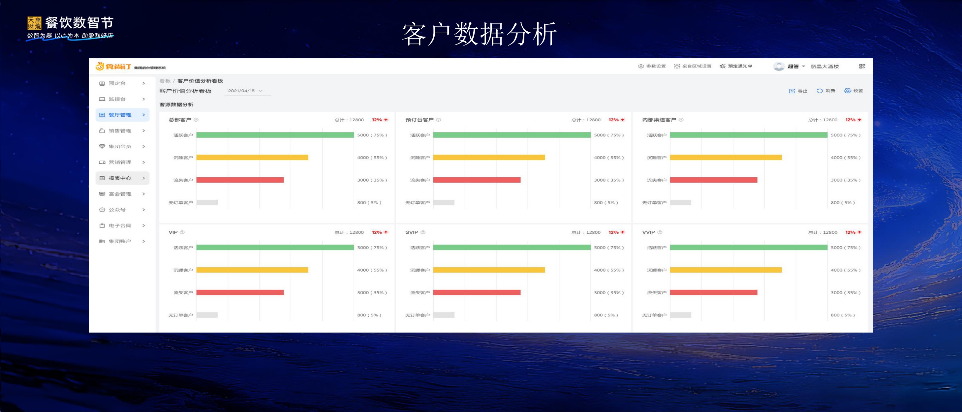
Task: Click the 预定通知单 text link
Action: [x=740, y=66]
